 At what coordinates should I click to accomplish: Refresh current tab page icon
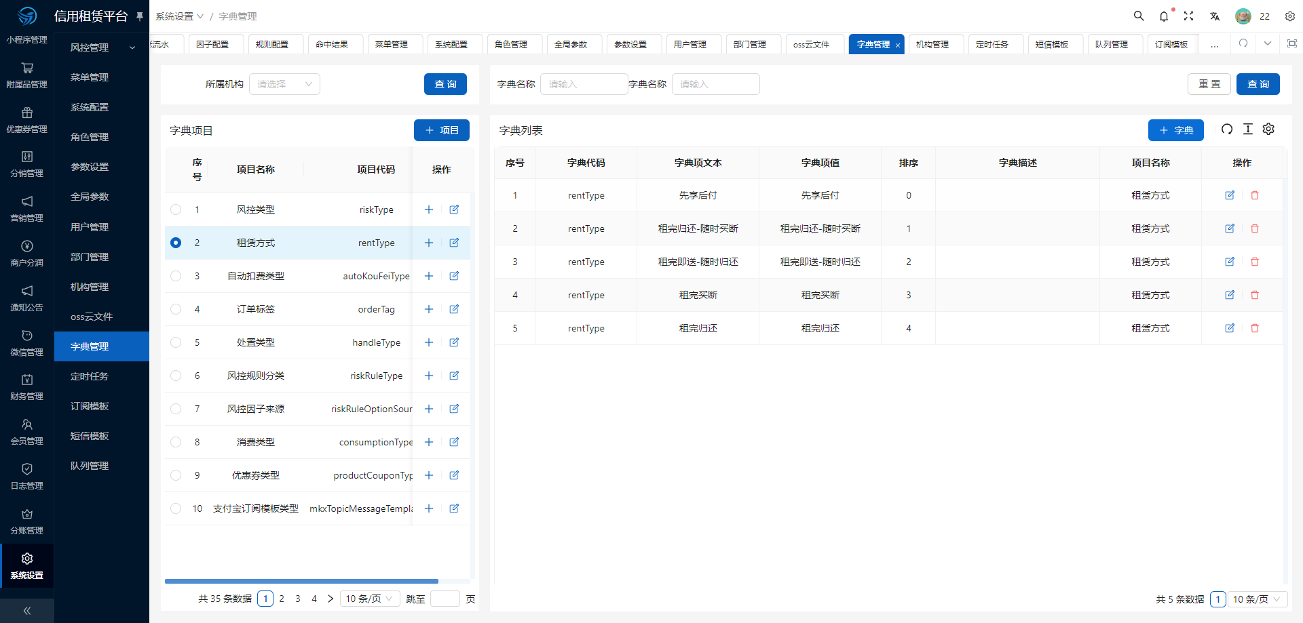1243,43
